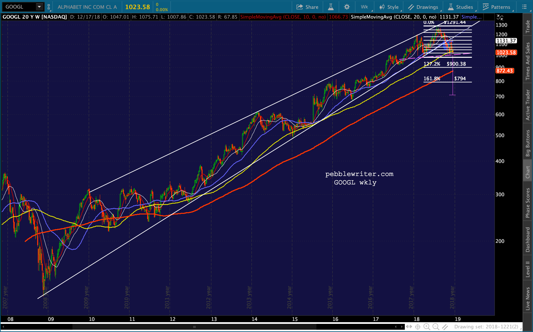
Task: Click the GOOGL 20 Y W [NASDAQ] chart title
Action: click(35, 17)
